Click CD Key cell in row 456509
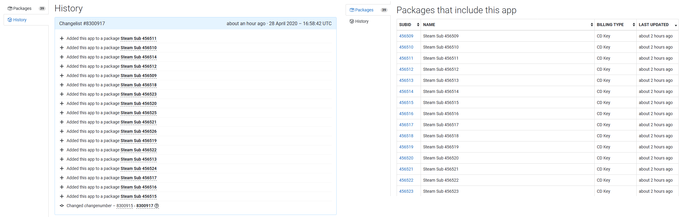Viewport: 684px width, 217px height. coord(616,36)
